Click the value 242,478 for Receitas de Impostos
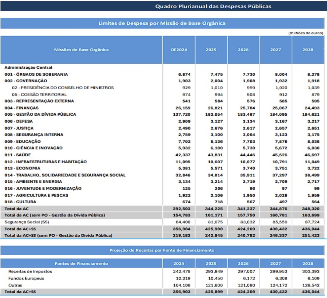Viewport: 327px width, 298px height. 182,271
